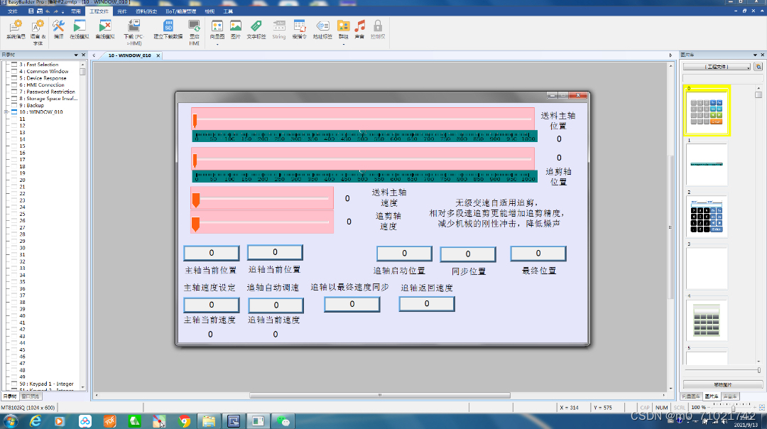This screenshot has width=767, height=429.
Task: Expand the Group library (群组) dropdown arrow
Action: (x=344, y=44)
